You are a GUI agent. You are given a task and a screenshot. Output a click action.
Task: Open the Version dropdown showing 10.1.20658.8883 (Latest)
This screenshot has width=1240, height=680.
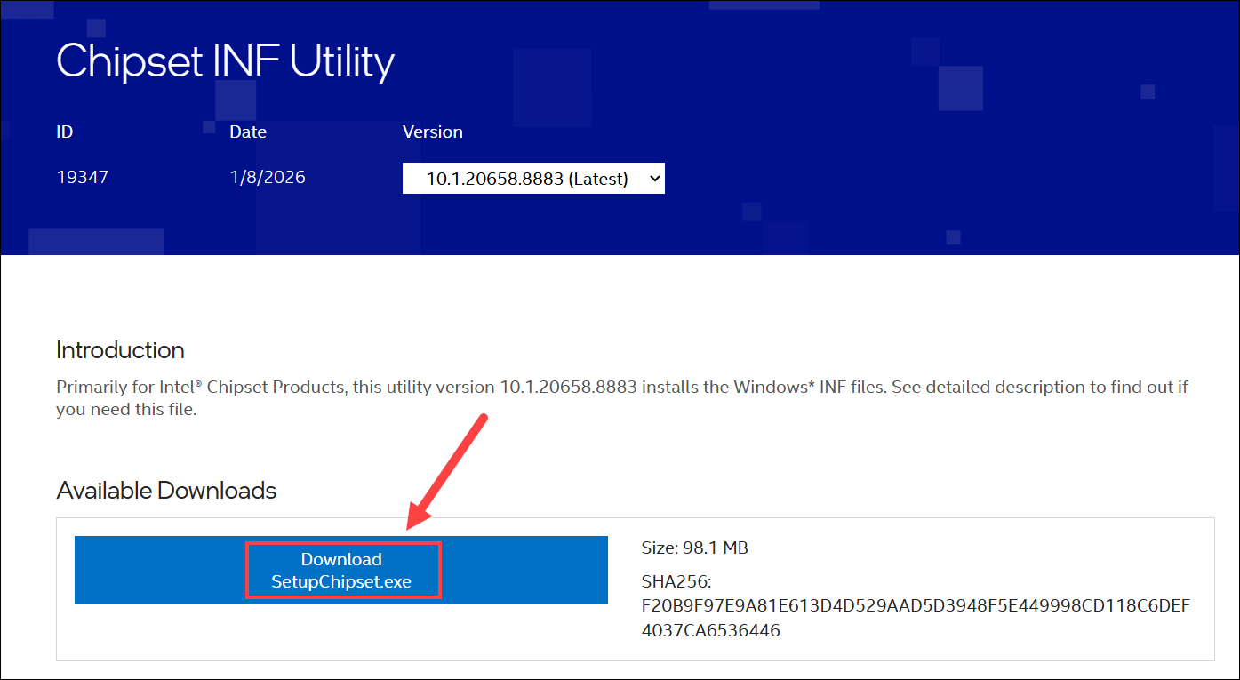[x=533, y=178]
